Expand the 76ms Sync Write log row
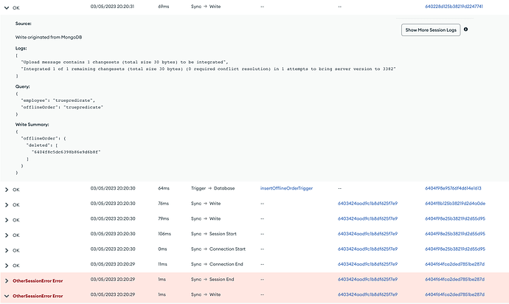This screenshot has width=509, height=304. click(x=7, y=204)
